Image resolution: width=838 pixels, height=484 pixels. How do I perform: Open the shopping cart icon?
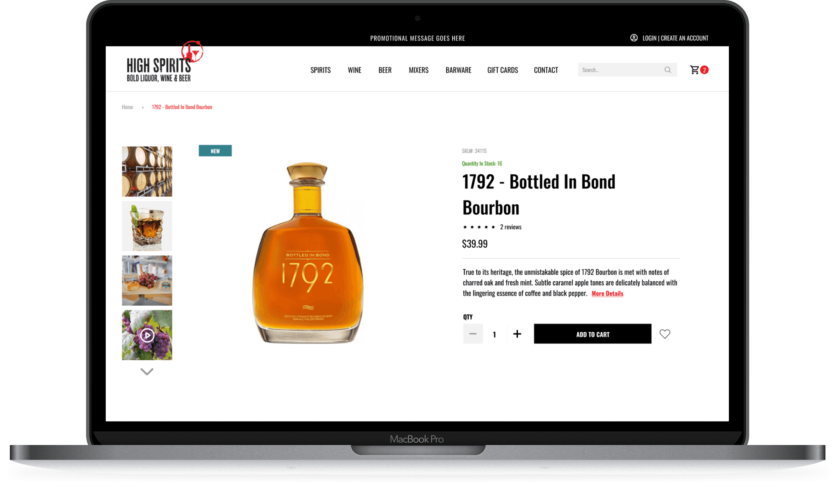(694, 70)
